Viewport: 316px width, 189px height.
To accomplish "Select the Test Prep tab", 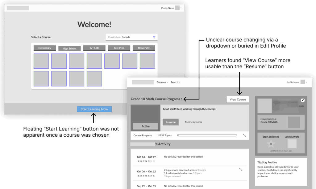I will [x=119, y=48].
